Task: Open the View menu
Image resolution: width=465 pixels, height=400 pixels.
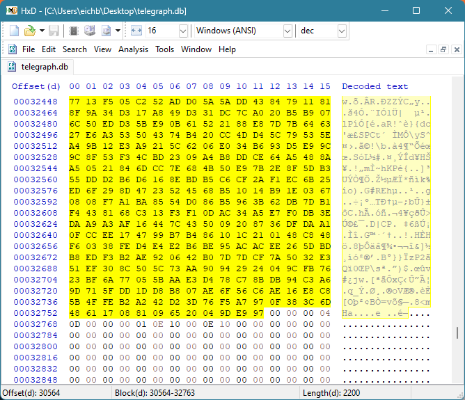Action: [102, 49]
